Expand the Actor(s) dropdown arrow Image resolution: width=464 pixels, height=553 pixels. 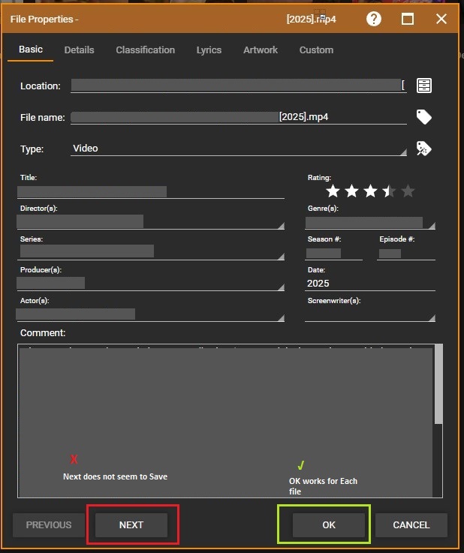pyautogui.click(x=281, y=318)
